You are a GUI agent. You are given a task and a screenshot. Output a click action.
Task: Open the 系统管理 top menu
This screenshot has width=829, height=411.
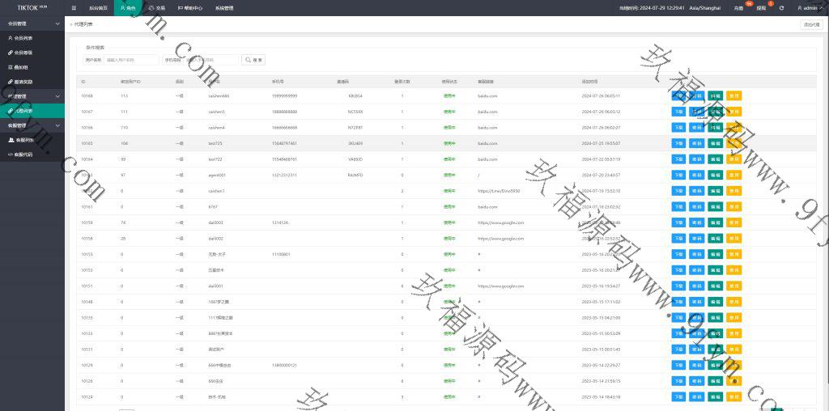pyautogui.click(x=224, y=7)
